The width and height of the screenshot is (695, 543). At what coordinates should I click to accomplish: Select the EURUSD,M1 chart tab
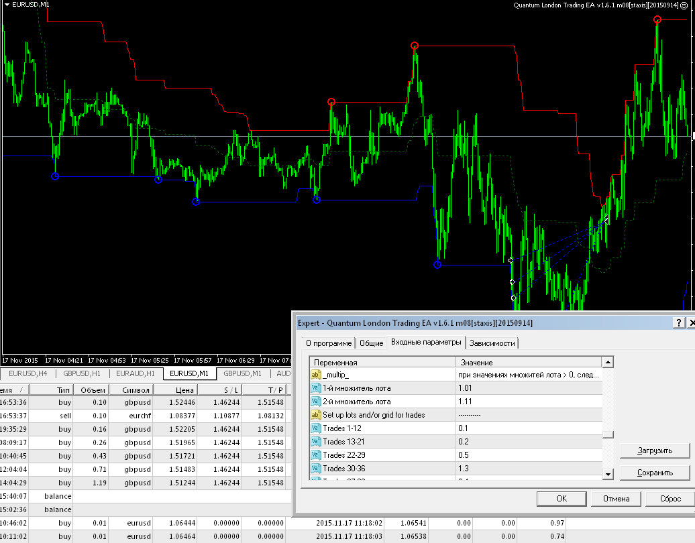189,373
